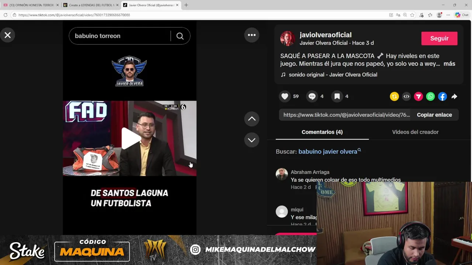Close the 'Create a LEYENDAS DEL FUTBOL' tab
Screen dimensions: 472x265
coord(117,5)
